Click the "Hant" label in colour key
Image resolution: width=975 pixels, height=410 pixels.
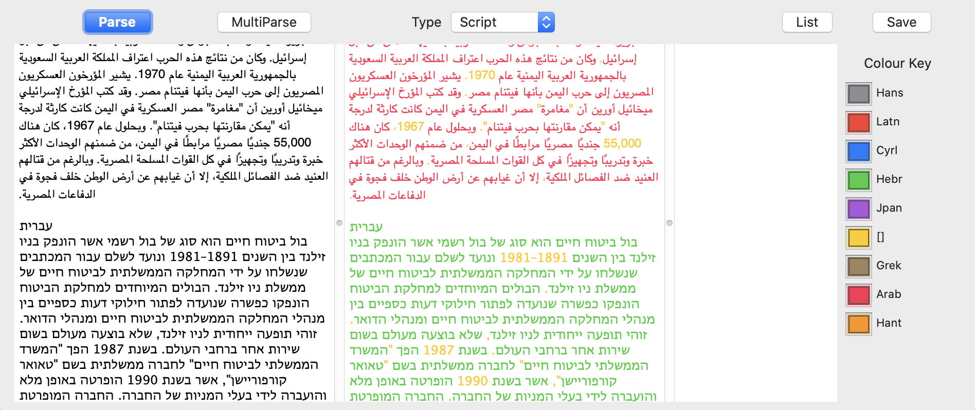point(889,323)
